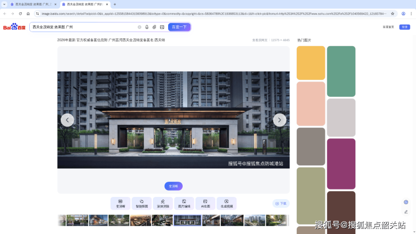Open the 图片编辑 image edit tool

click(x=184, y=204)
